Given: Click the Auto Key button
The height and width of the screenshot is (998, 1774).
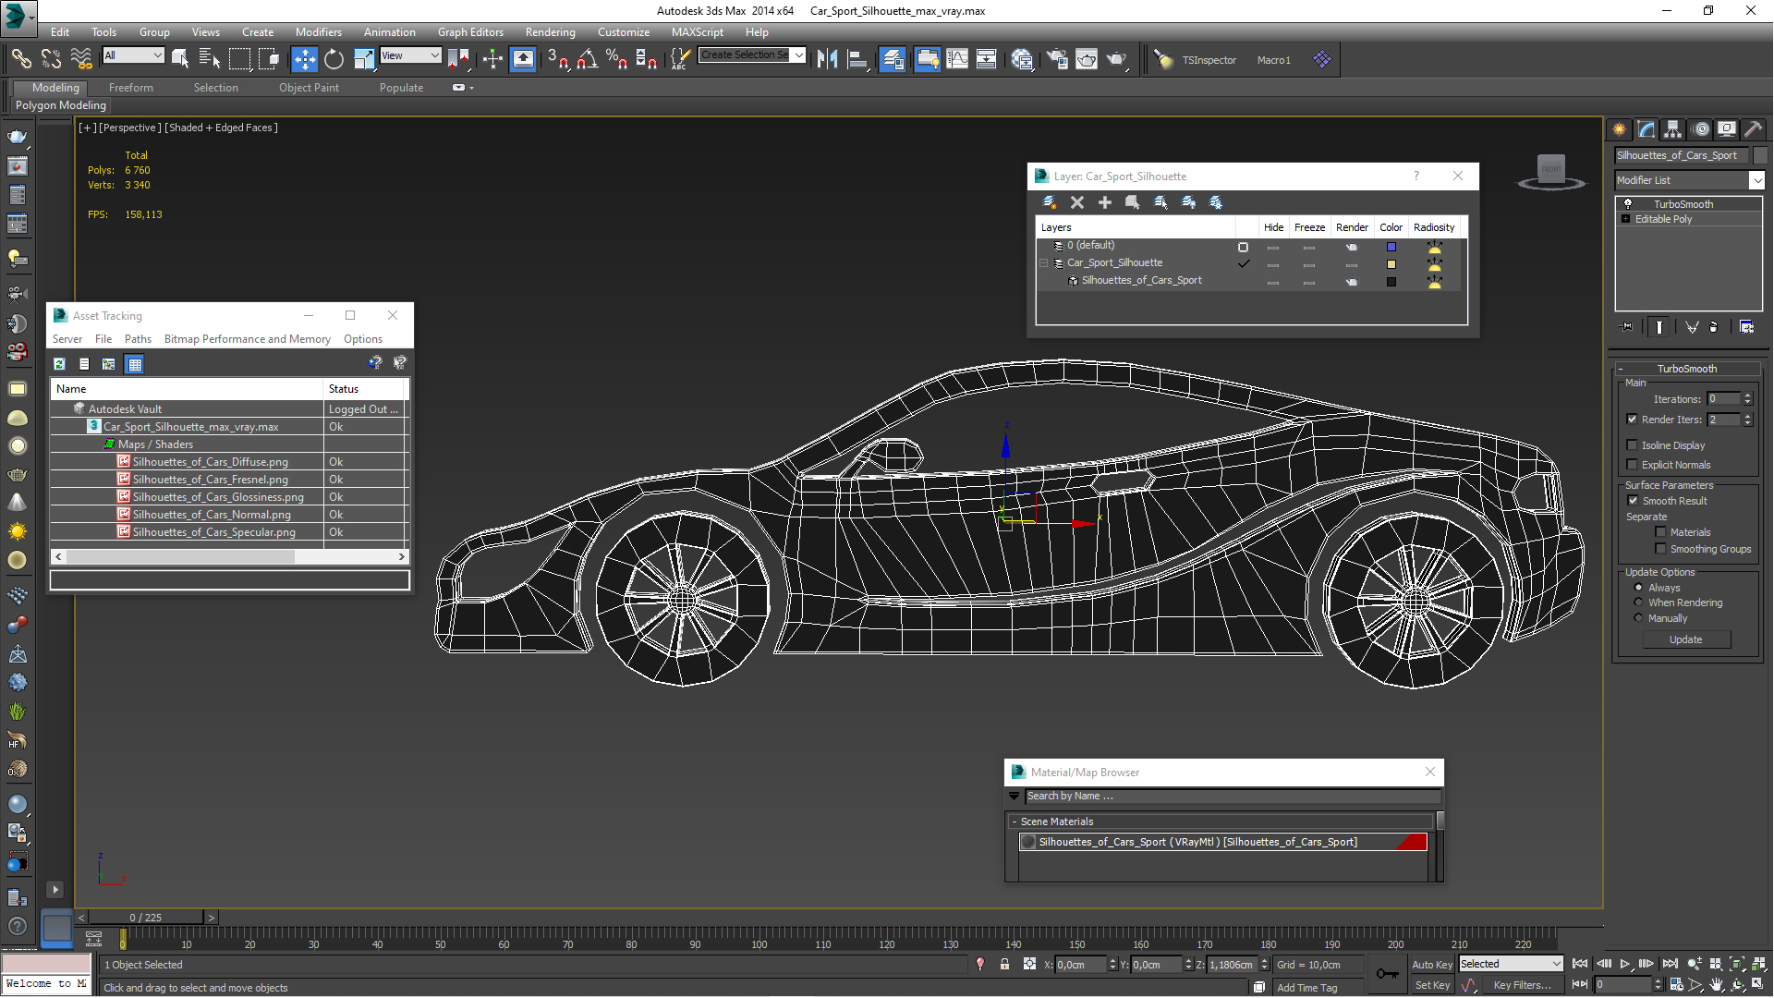Looking at the screenshot, I should 1431,964.
